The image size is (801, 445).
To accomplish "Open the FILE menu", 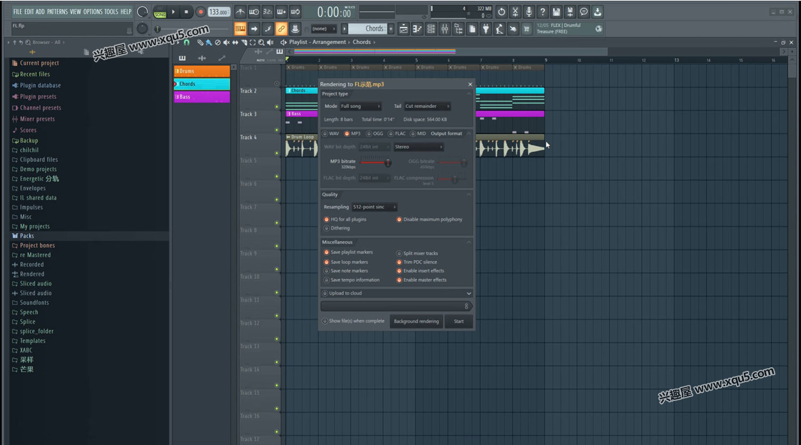I will point(18,11).
